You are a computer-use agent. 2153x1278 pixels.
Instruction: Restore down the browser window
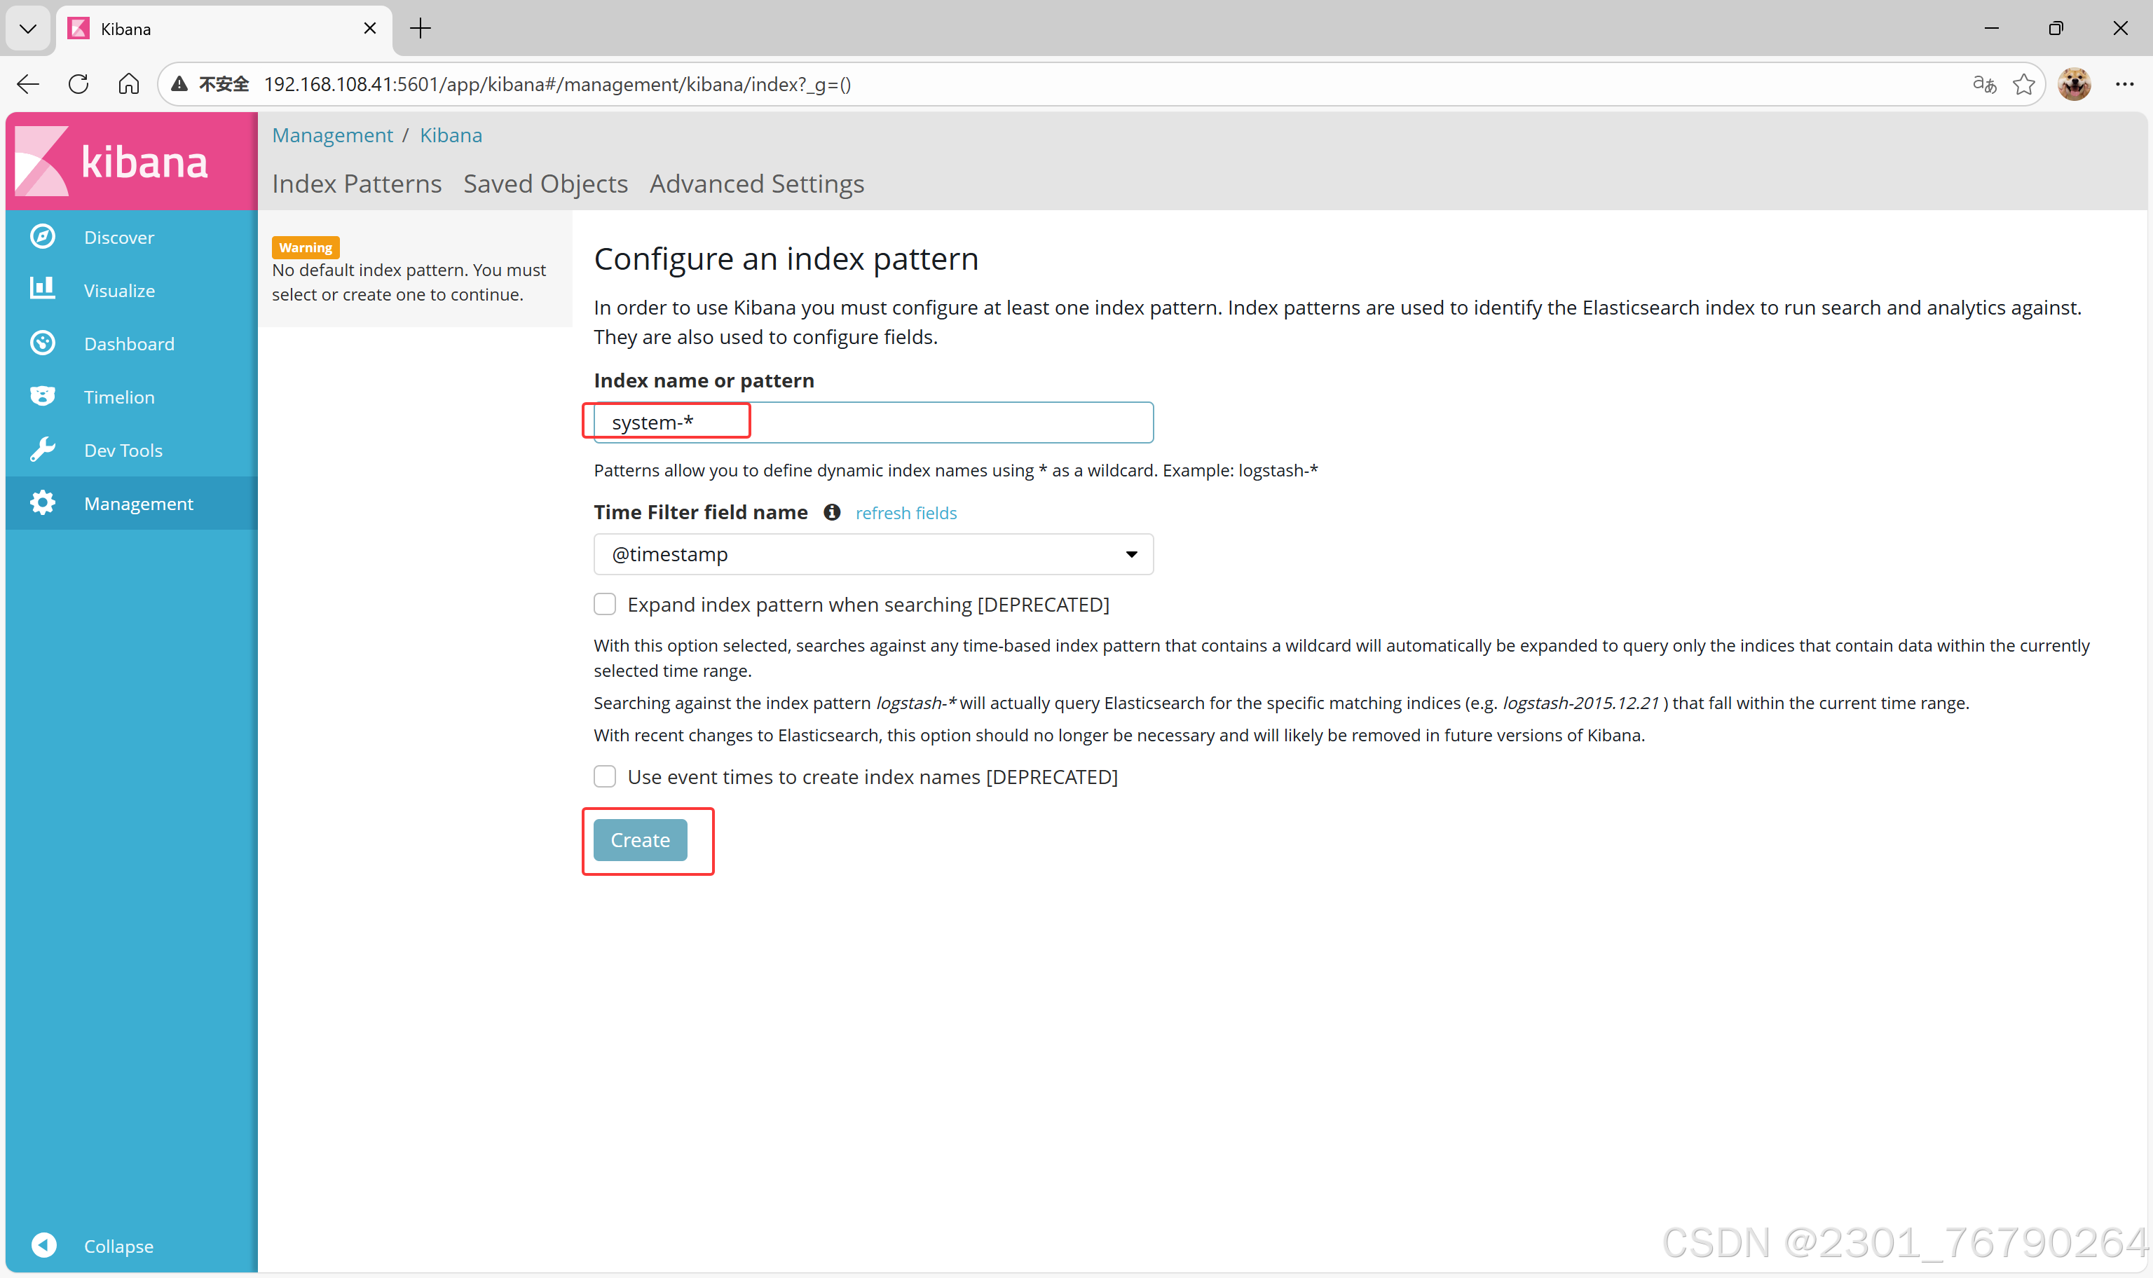point(2056,29)
